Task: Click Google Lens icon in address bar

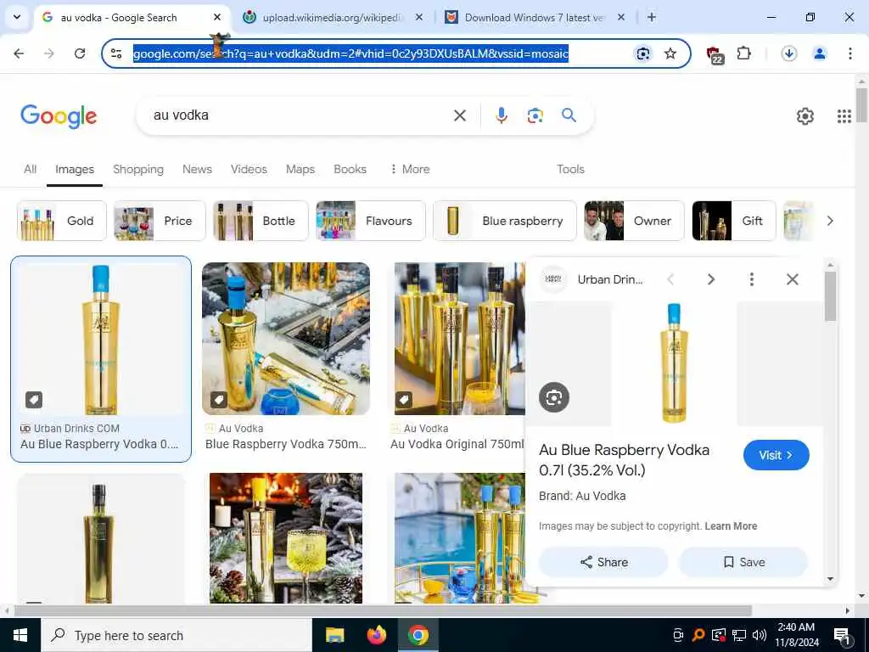Action: pos(643,53)
